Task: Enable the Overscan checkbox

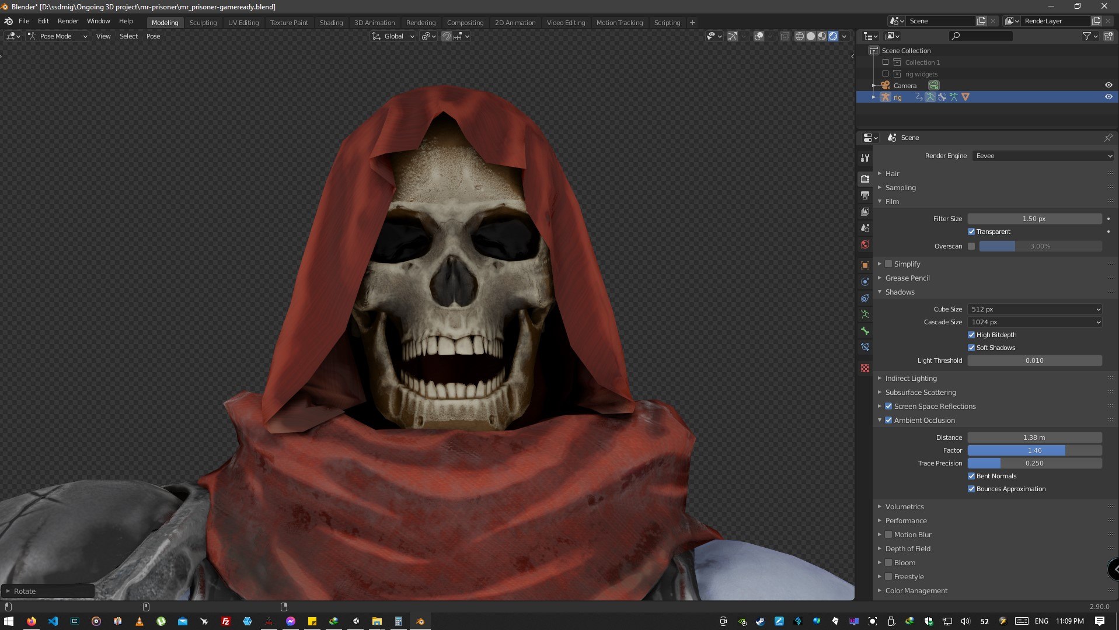Action: tap(971, 246)
